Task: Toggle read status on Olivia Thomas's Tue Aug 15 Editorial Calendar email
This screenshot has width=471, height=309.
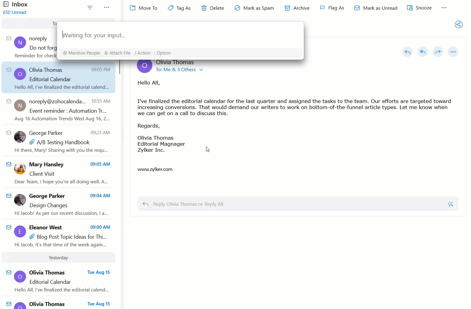Action: point(9,272)
